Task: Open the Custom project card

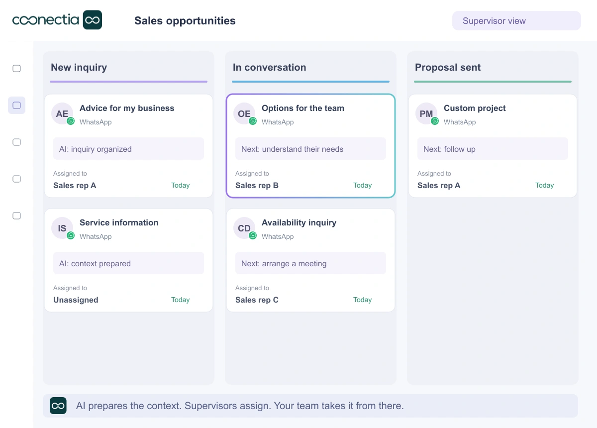Action: (x=493, y=146)
